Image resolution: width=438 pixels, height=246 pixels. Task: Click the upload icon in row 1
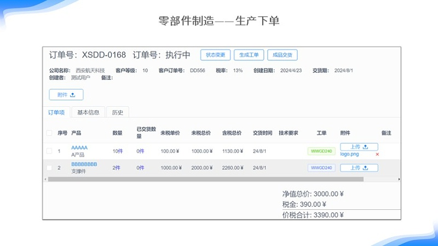click(365, 147)
